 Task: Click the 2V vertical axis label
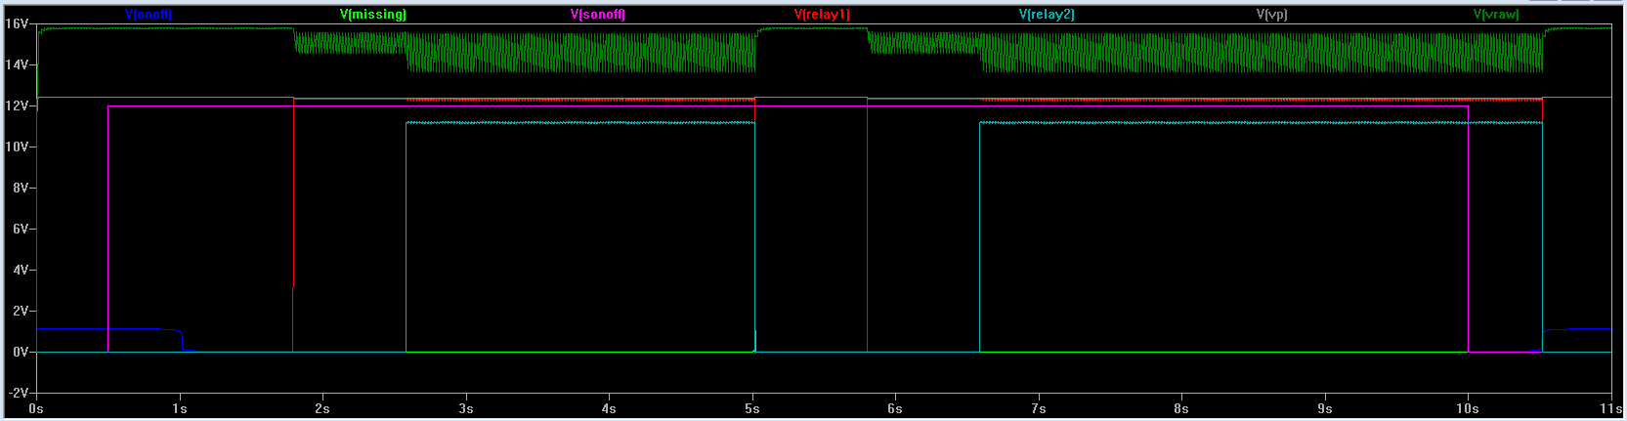21,311
